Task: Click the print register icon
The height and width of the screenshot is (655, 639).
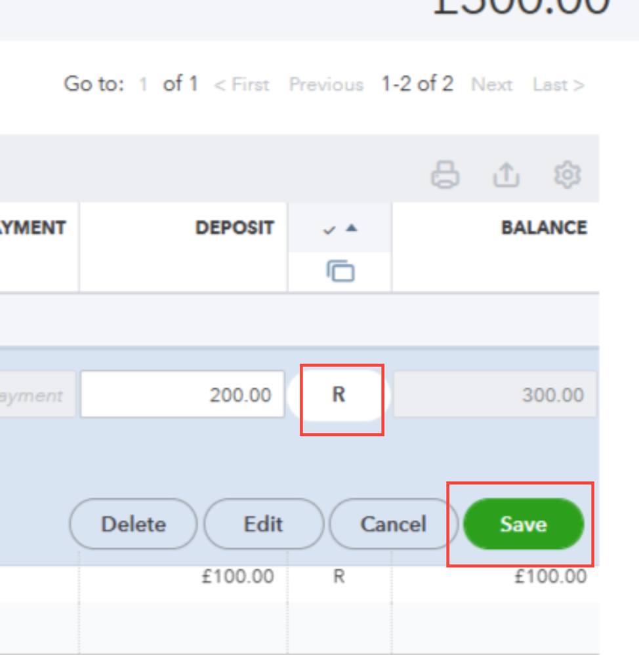Action: 445,175
